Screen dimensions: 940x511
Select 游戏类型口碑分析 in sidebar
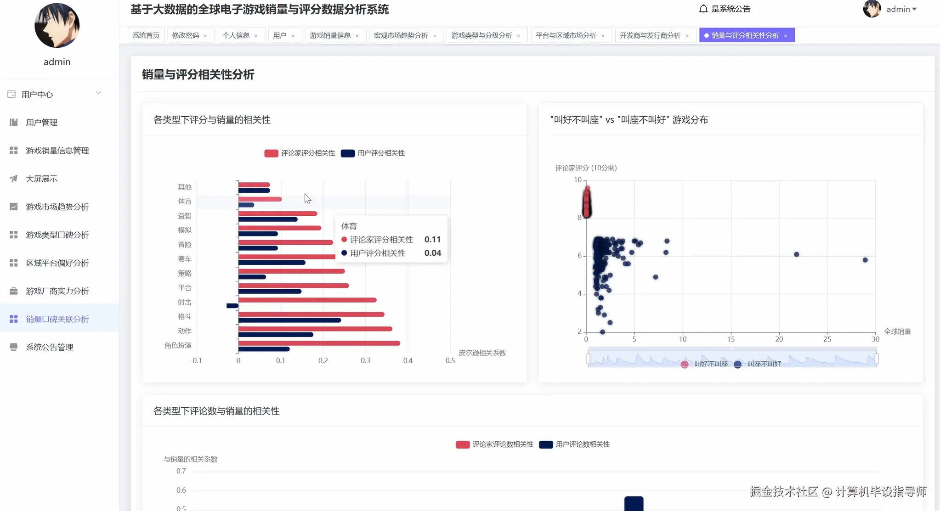tap(57, 235)
